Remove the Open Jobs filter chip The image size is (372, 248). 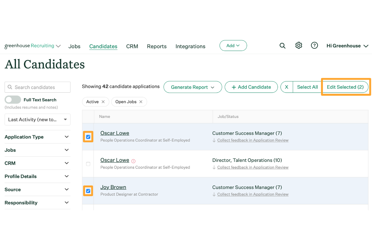141,102
